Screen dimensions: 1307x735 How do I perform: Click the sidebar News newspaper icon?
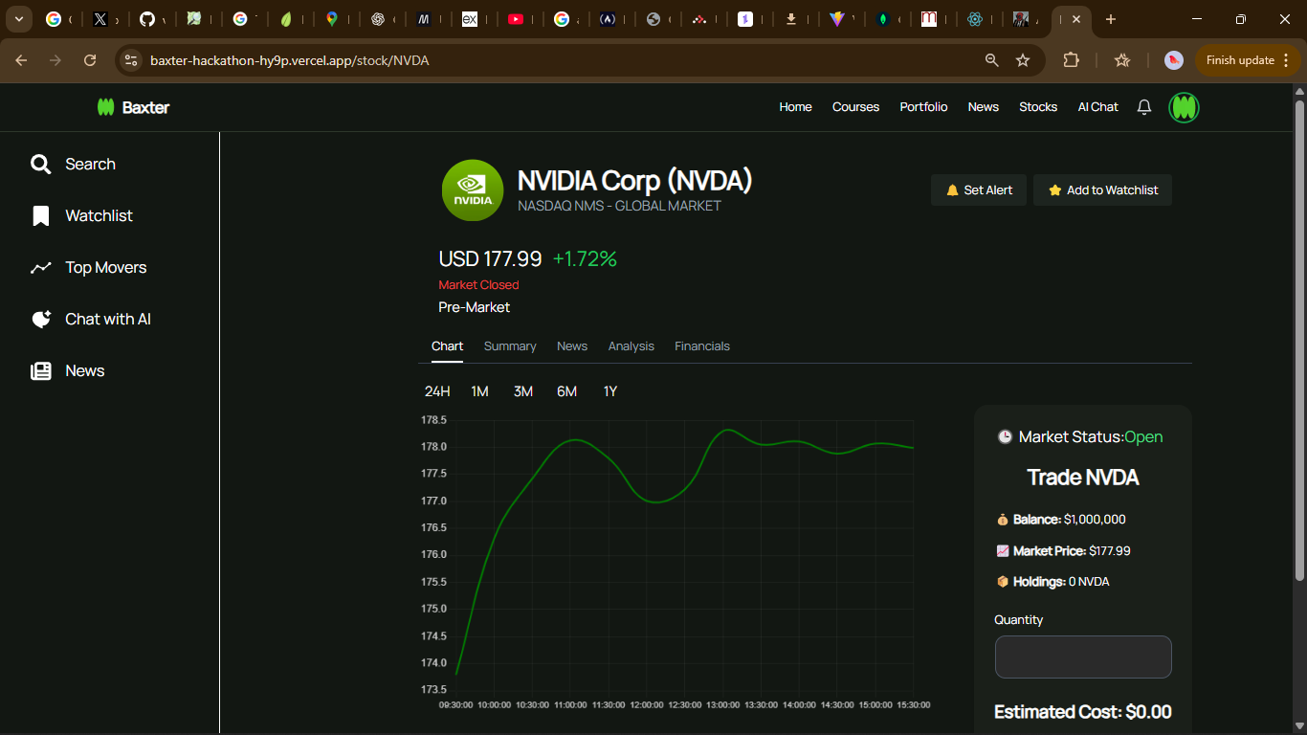tap(40, 371)
